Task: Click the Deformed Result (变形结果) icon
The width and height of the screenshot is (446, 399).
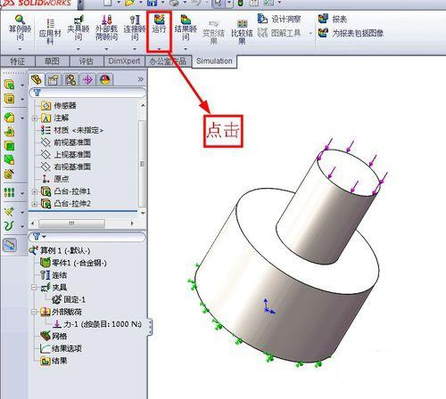Action: click(x=213, y=32)
